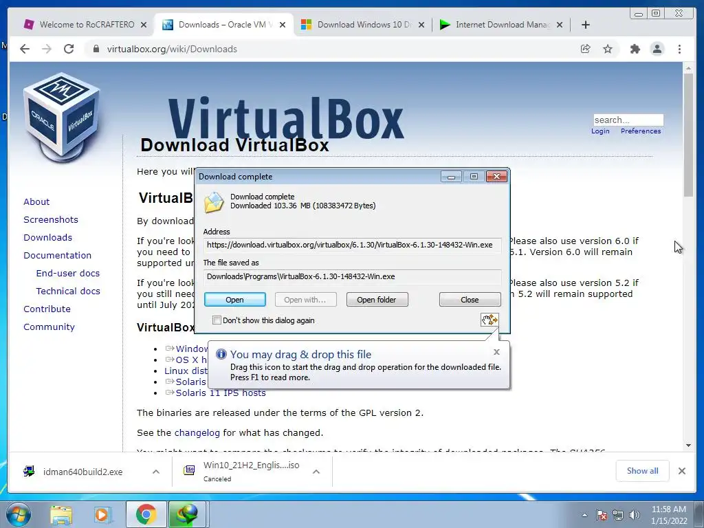Open the Technical docs link
This screenshot has width=704, height=528.
68,291
